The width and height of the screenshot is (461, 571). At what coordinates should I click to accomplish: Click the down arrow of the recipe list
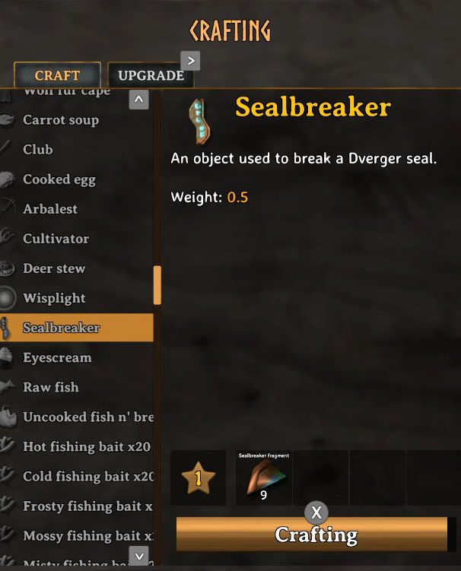[x=139, y=556]
